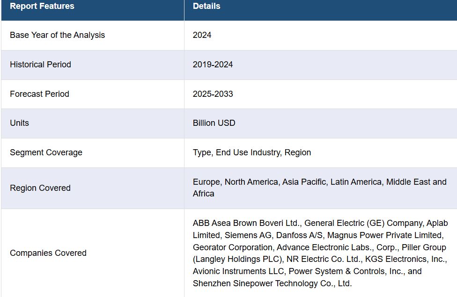Click the companies list starting with 'ABB Asea Brown Boveri'
This screenshot has width=457, height=297.
click(x=320, y=253)
